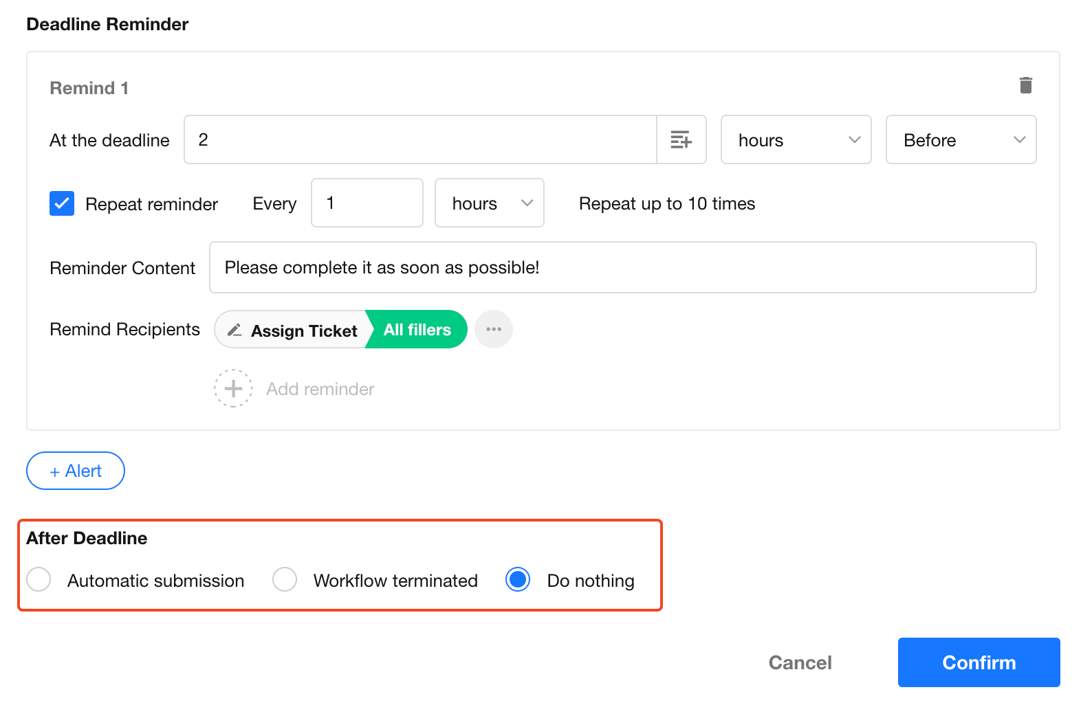Expand the Before timing dropdown
1081x705 pixels.
point(961,140)
